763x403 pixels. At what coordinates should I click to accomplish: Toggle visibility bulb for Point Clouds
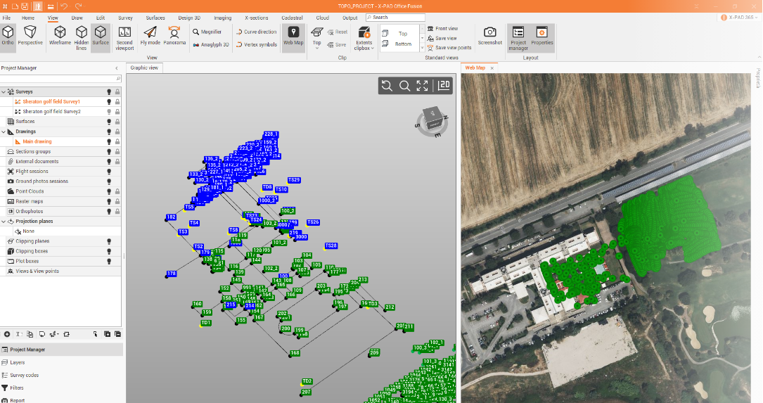109,191
